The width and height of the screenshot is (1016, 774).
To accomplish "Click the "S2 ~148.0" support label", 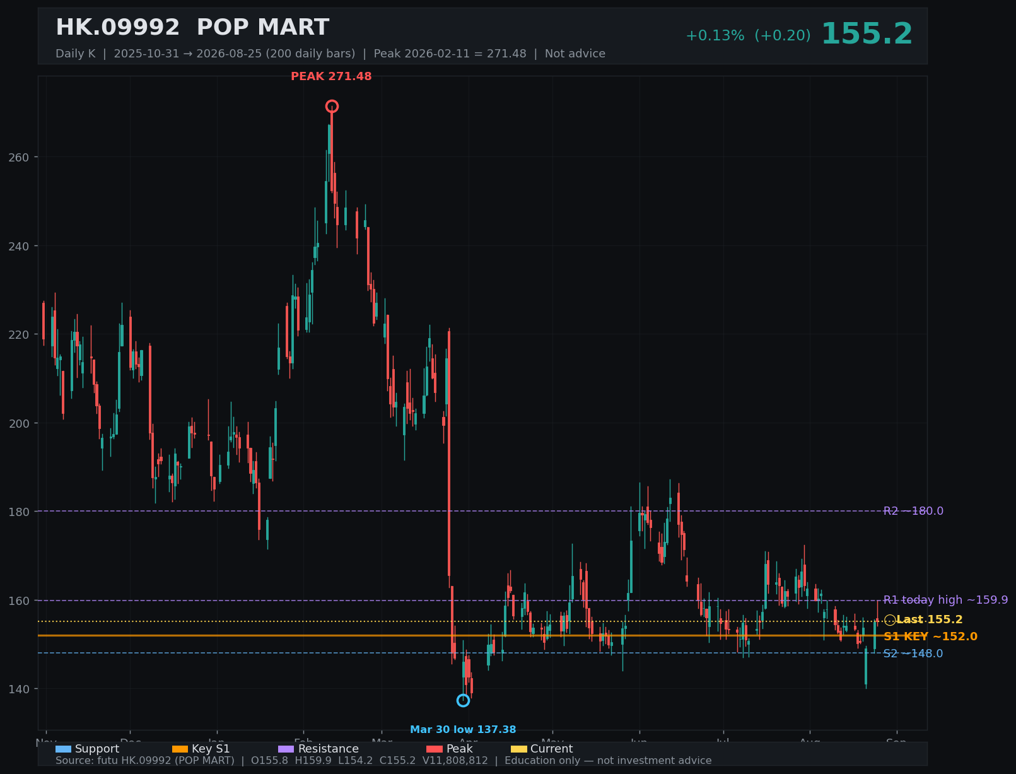I will coord(913,654).
